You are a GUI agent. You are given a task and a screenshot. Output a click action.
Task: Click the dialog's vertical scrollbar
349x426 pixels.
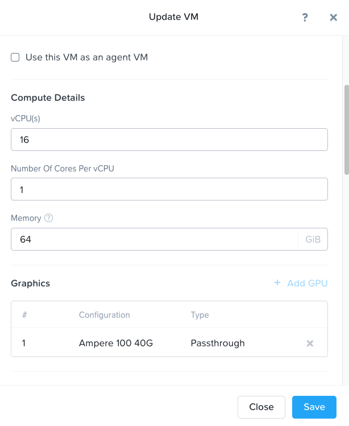346,130
